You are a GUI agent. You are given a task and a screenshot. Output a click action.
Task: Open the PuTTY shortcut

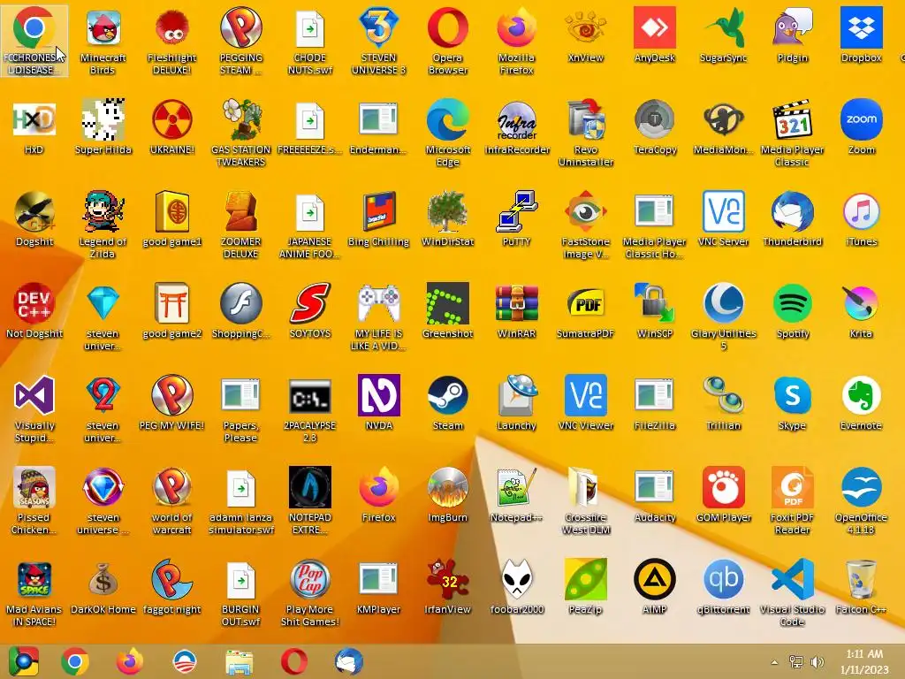click(x=516, y=211)
